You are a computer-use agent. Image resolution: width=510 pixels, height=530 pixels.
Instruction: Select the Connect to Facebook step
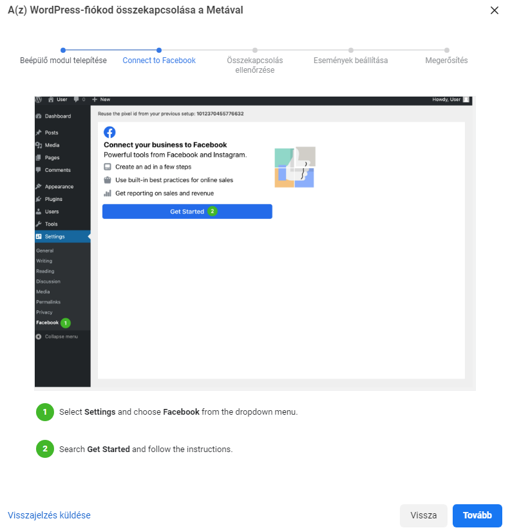pos(159,61)
